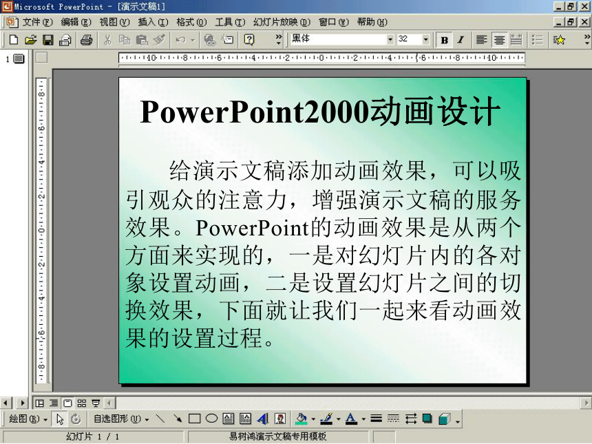
Task: Open the undo history dropdown arrow
Action: pos(193,40)
